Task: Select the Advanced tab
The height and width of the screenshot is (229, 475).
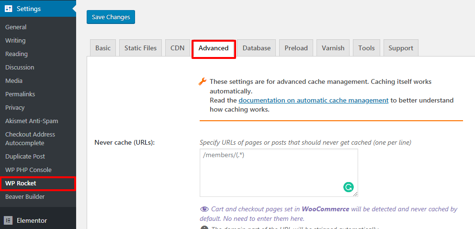Action: point(214,48)
